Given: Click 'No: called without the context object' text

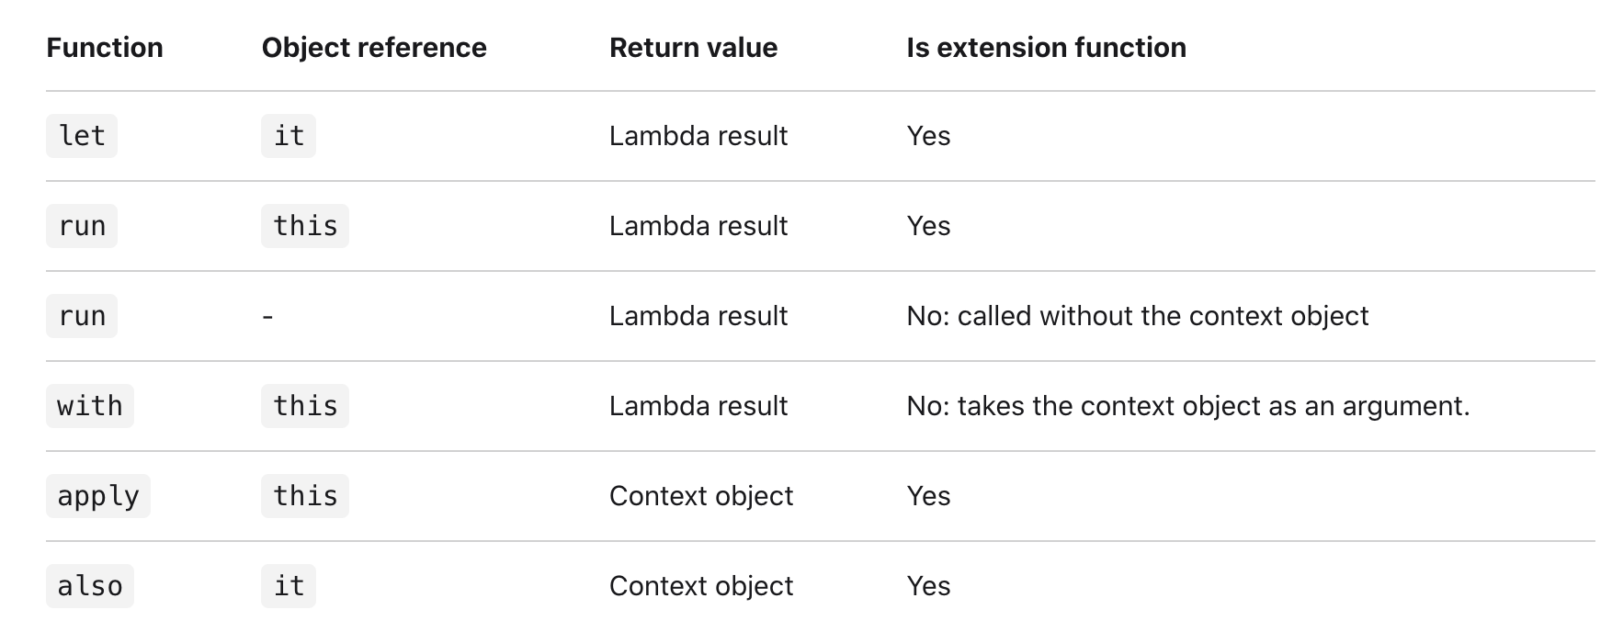Looking at the screenshot, I should click(1138, 316).
